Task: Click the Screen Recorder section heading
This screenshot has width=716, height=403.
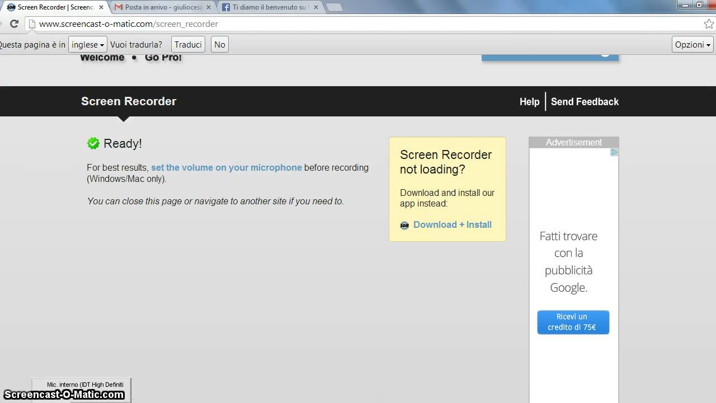Action: [x=129, y=101]
